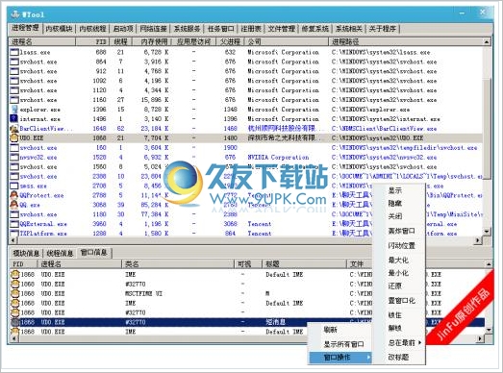This screenshot has height=373, width=503.
Task: Select the 'NVIDIA Corporation' company cell
Action: click(x=278, y=157)
